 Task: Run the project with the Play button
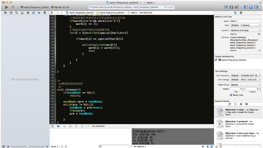7,7
